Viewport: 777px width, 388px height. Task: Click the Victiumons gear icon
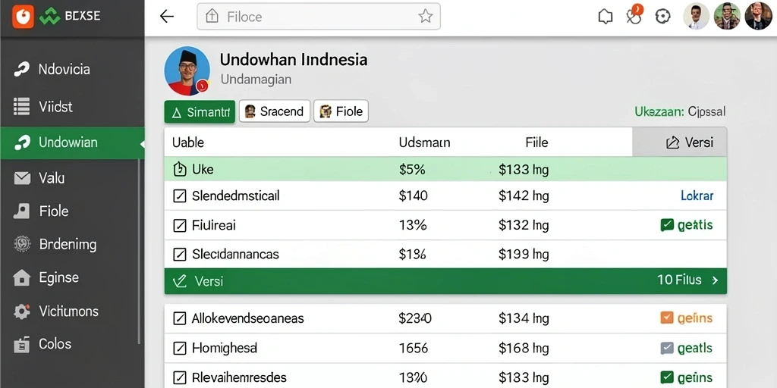click(x=21, y=311)
